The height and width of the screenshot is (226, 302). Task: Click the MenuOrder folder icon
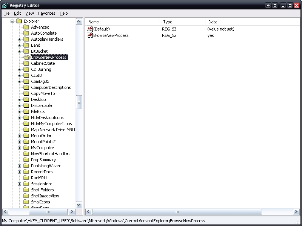pos(26,136)
